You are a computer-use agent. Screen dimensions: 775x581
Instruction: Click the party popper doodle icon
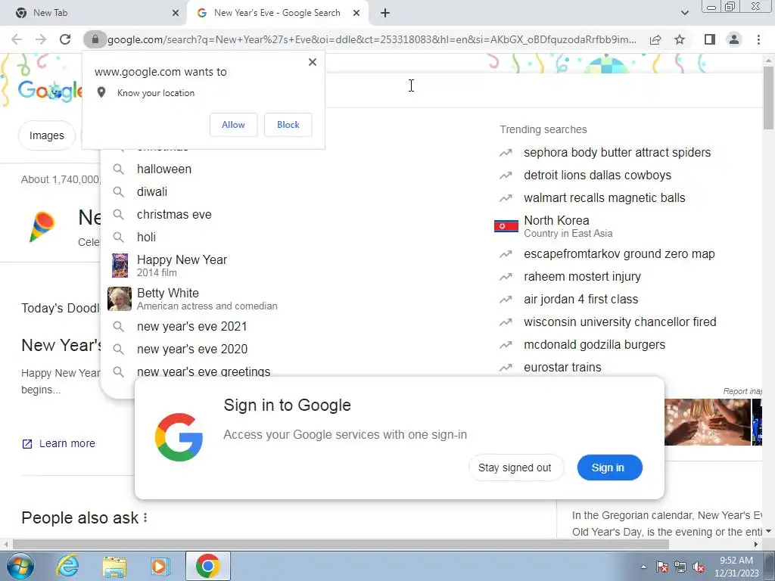[x=42, y=227]
